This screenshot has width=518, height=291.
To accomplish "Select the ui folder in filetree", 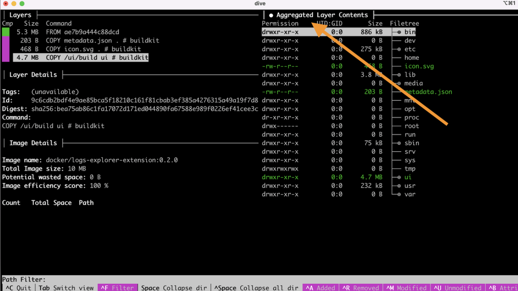I will tap(408, 177).
